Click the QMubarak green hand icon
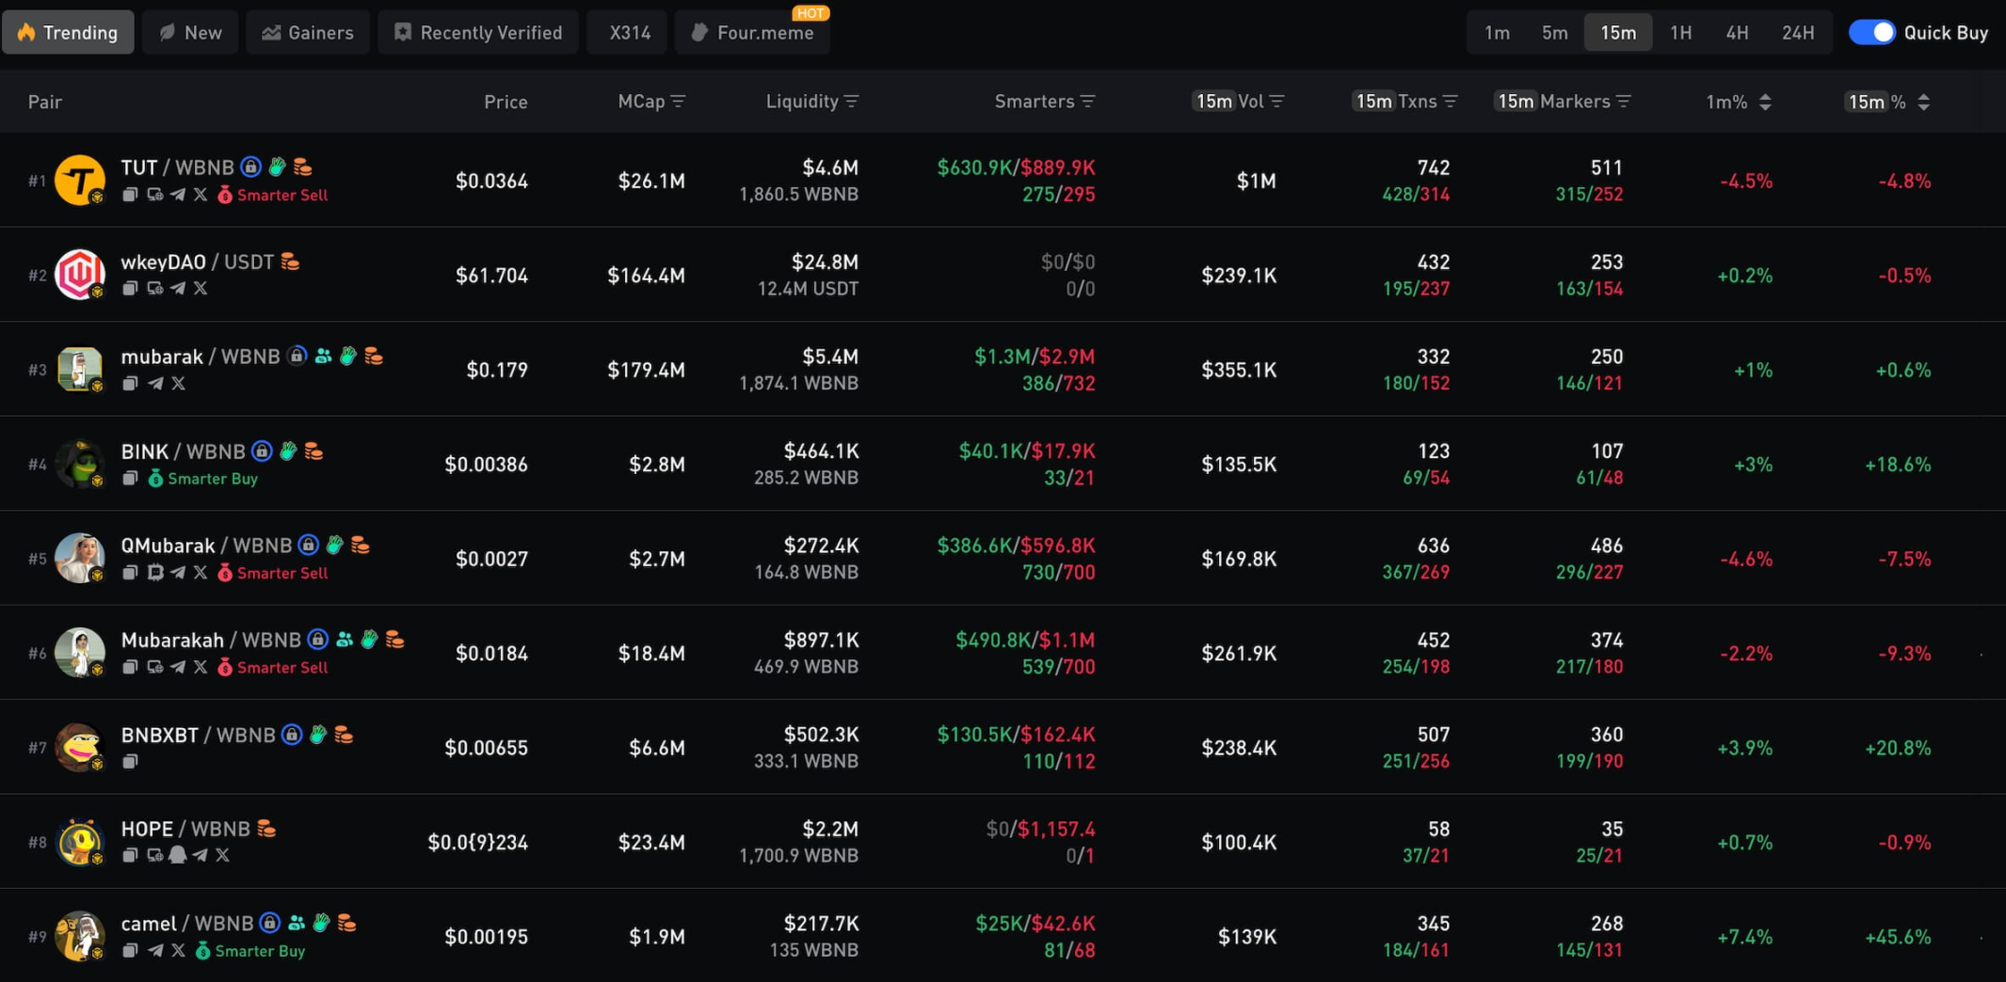The image size is (2006, 982). (x=334, y=546)
